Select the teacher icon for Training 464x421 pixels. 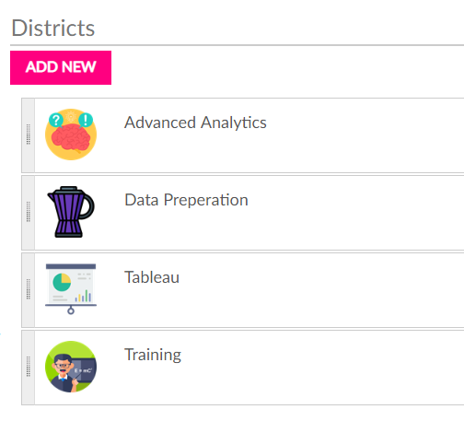[x=71, y=367]
